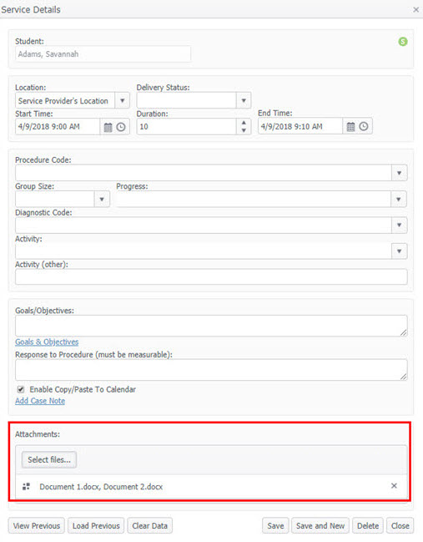
Task: Click the Add Case Note link
Action: (40, 401)
